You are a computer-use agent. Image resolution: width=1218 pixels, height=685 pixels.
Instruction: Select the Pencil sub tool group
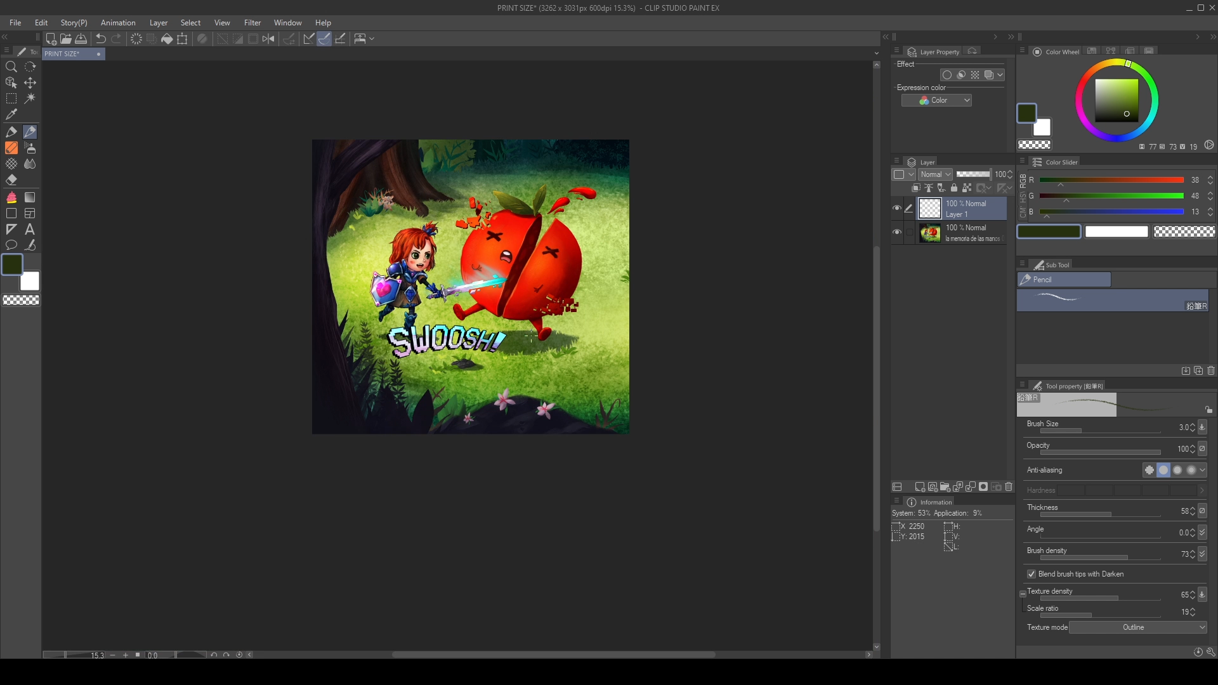click(x=1064, y=280)
